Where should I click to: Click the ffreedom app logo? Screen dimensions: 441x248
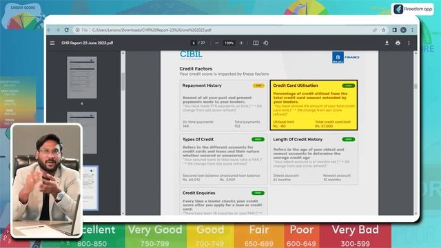(x=412, y=9)
